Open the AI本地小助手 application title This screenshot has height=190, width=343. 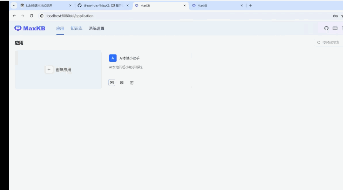(x=129, y=58)
